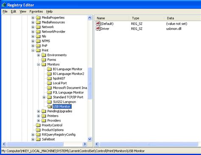Expand the RtlQueryRegistryConfig key
Screen dimensions: 201x155
coord(33,135)
